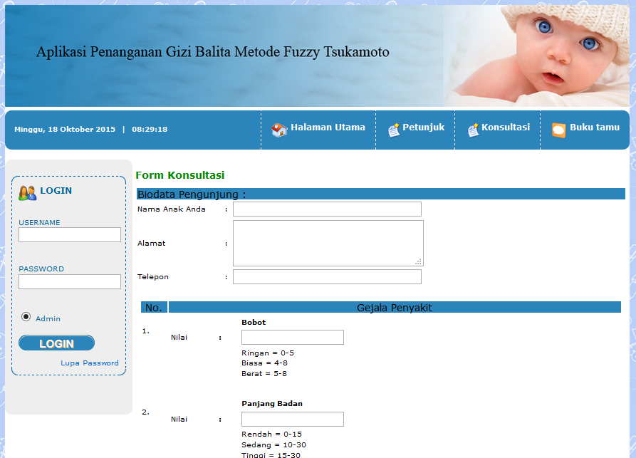Click the notepad icon beside Konsultasi
Screen dimensions: 636x458
(473, 130)
